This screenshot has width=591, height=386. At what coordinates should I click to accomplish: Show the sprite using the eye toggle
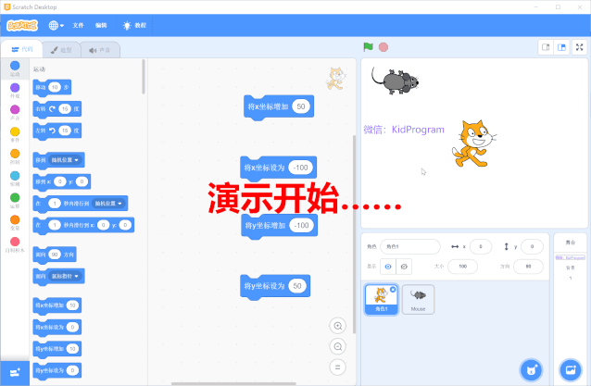(x=388, y=266)
